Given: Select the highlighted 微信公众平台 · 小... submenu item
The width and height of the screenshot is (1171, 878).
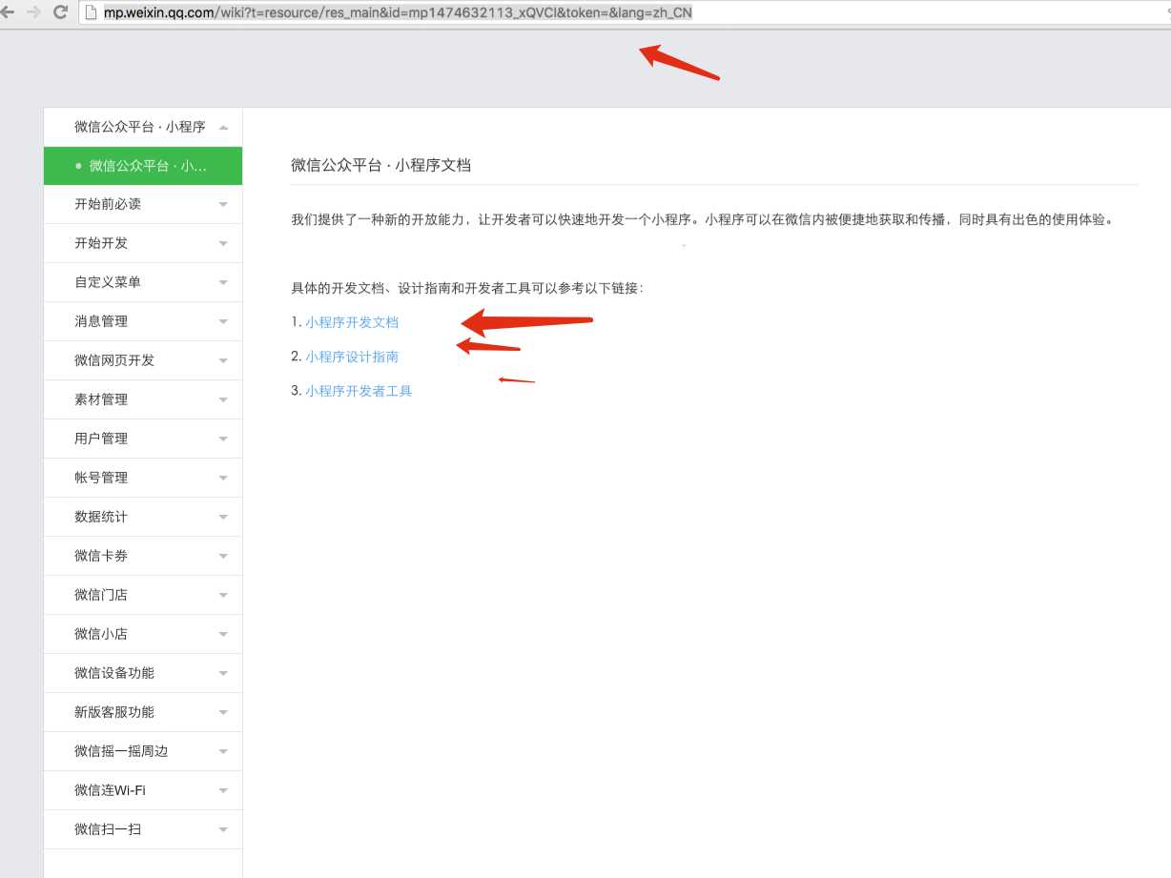Looking at the screenshot, I should (143, 166).
